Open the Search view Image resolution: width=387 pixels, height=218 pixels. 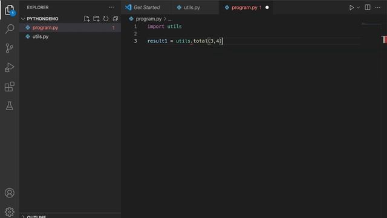click(10, 29)
